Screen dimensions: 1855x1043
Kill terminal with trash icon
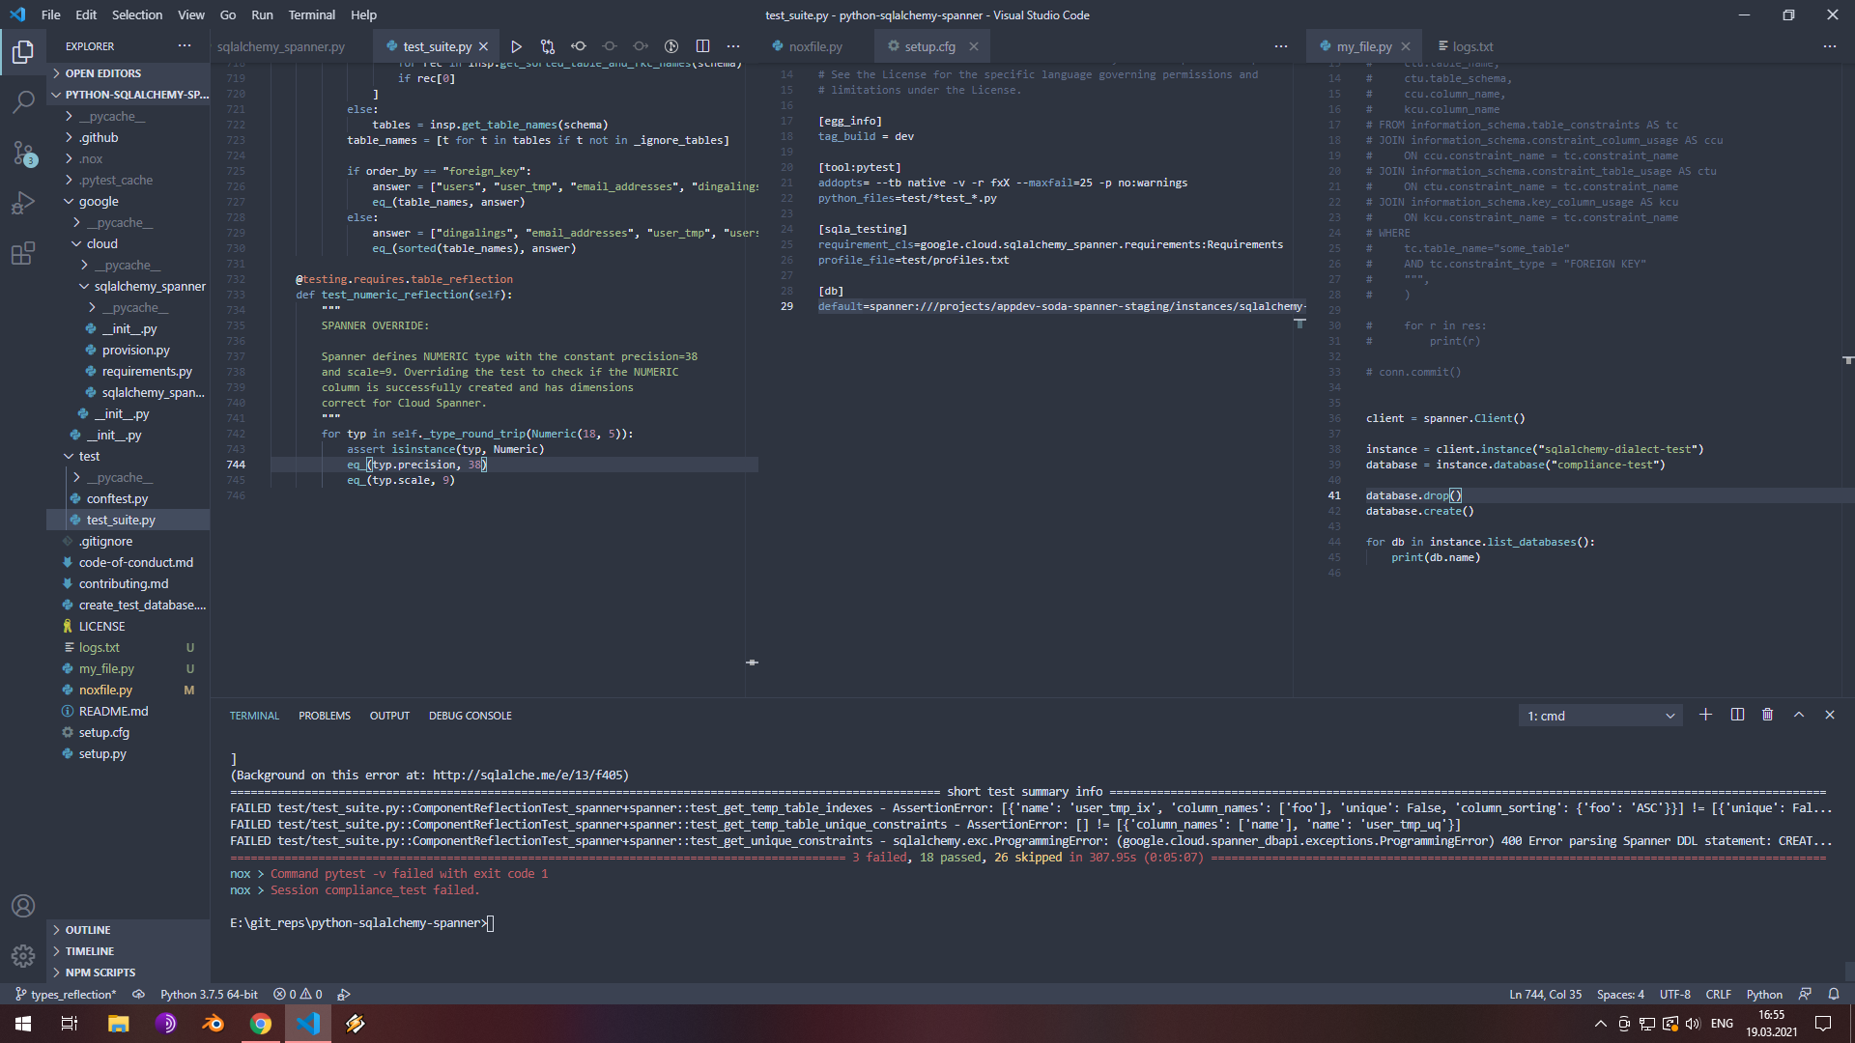tap(1767, 715)
